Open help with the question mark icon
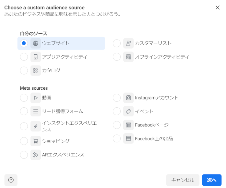The image size is (226, 188). pos(11,180)
